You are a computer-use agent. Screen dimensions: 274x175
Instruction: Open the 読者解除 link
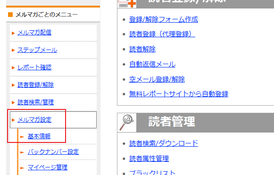[142, 49]
